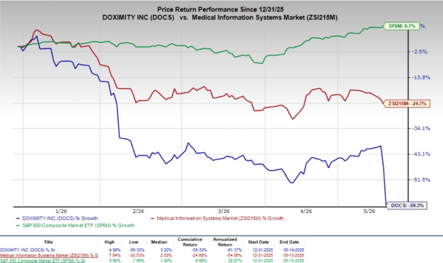Click DOCS row End Date 05-14-2026
This screenshot has height=263, width=443.
point(294,250)
